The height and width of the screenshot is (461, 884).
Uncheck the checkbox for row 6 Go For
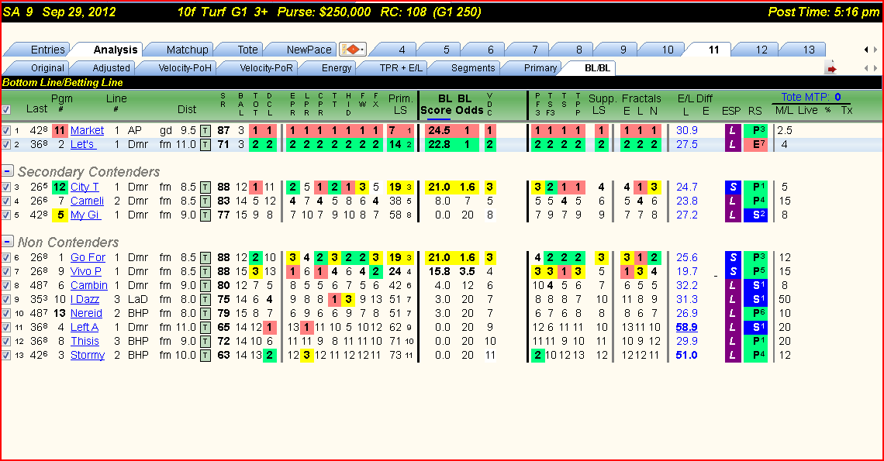5,257
